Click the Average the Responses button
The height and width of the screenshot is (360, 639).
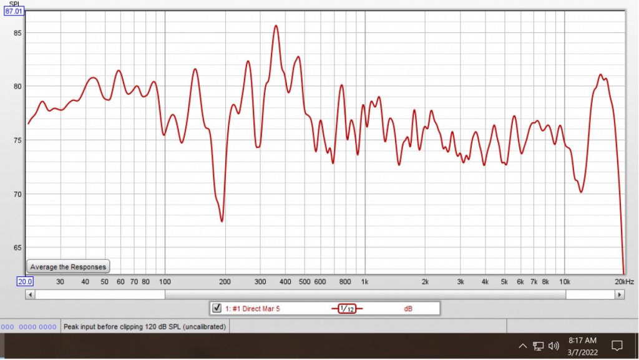point(68,267)
